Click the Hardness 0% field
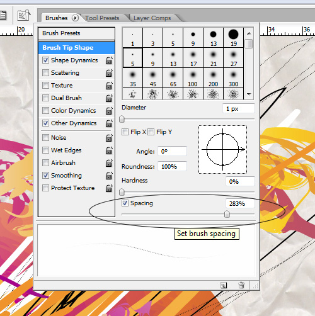 tap(240, 181)
